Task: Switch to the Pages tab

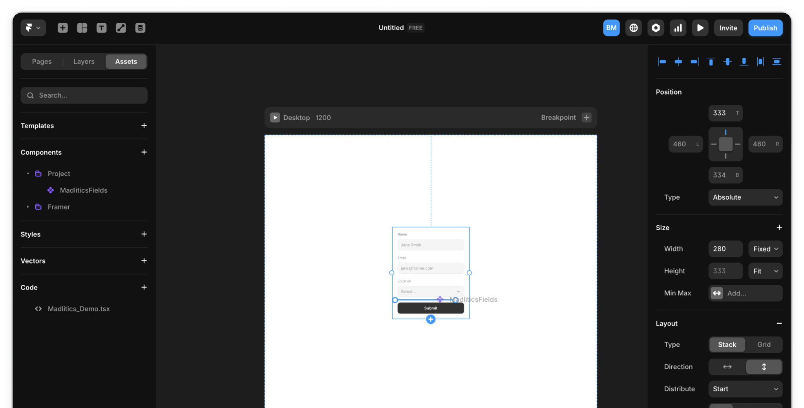Action: pyautogui.click(x=42, y=62)
